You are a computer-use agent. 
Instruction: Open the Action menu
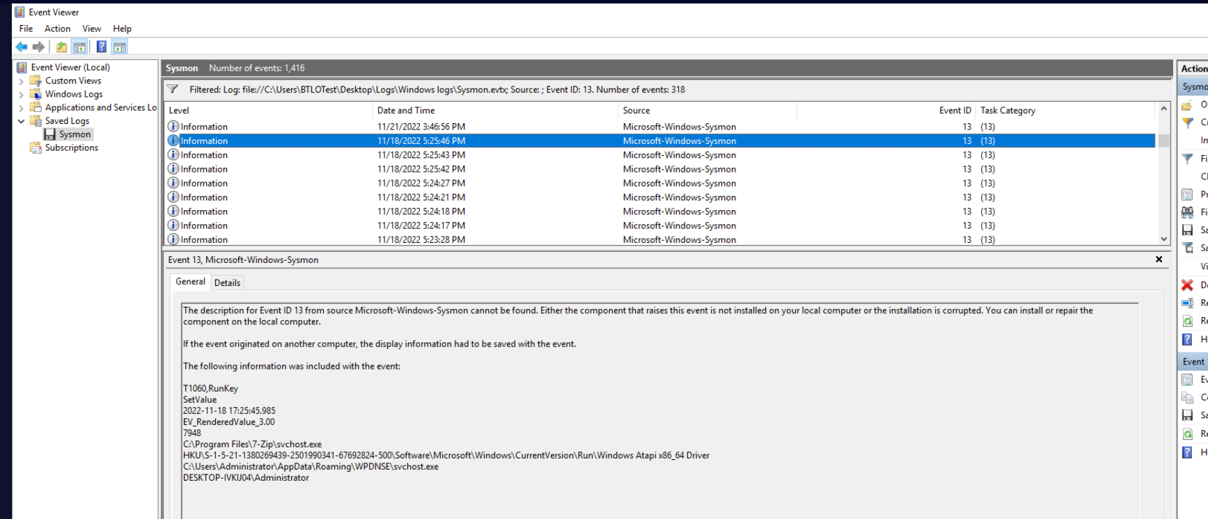(x=57, y=29)
